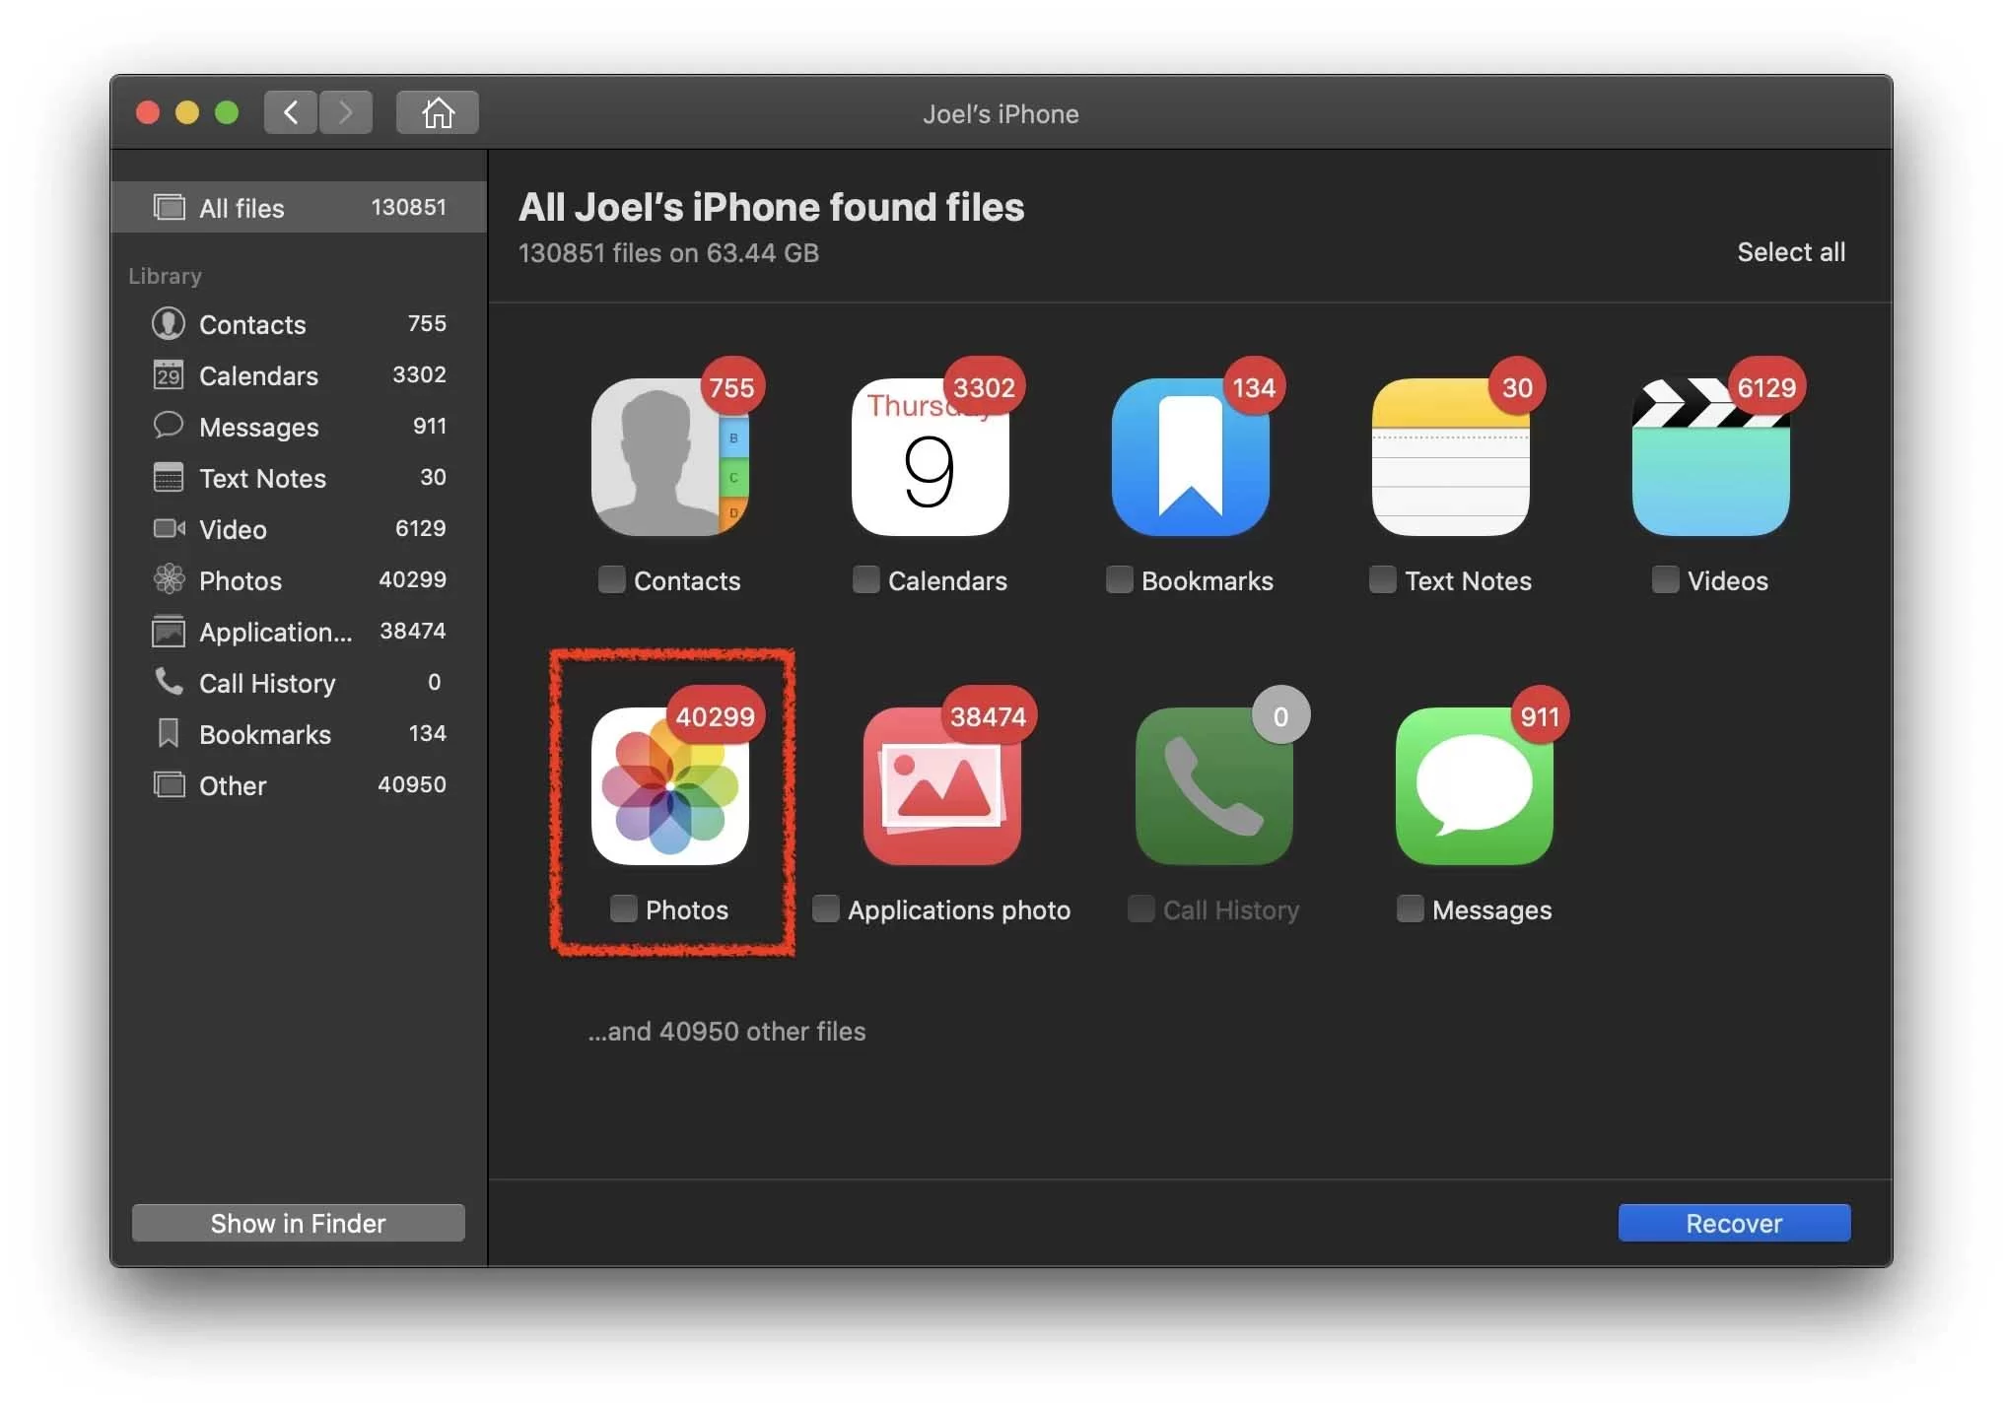Select All files in sidebar
The height and width of the screenshot is (1413, 2003).
tap(299, 207)
